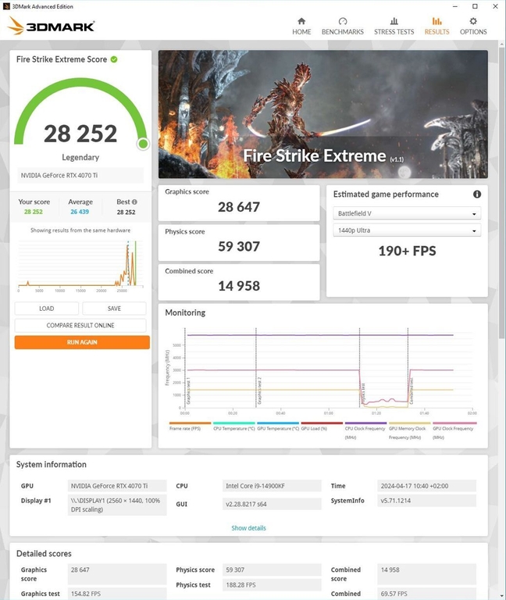This screenshot has height=600, width=506.
Task: Click the Estimated game performance info icon
Action: 477,194
